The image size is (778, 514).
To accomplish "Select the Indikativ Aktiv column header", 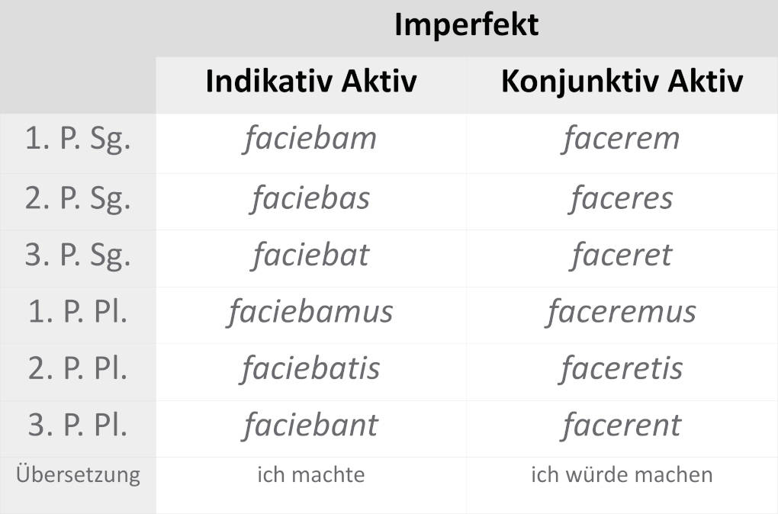I will pos(311,82).
